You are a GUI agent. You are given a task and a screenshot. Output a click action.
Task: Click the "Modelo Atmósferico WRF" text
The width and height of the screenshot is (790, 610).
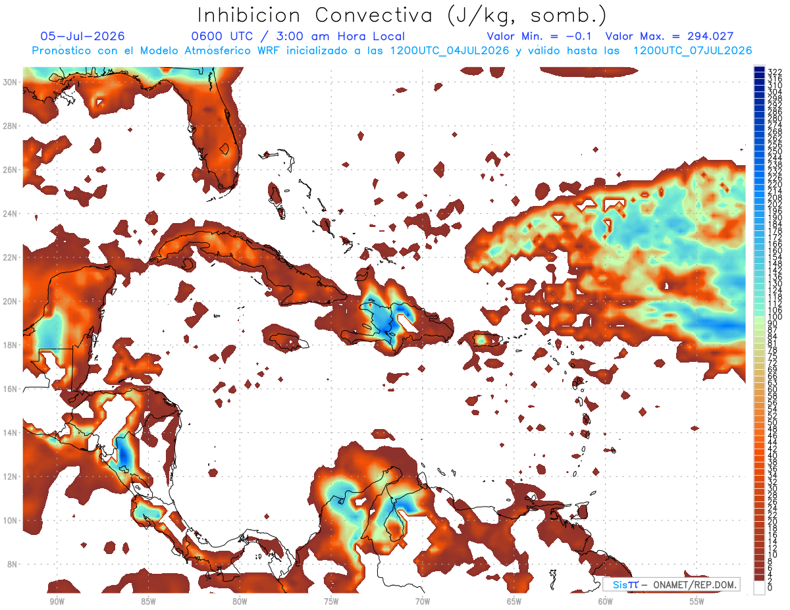point(208,51)
